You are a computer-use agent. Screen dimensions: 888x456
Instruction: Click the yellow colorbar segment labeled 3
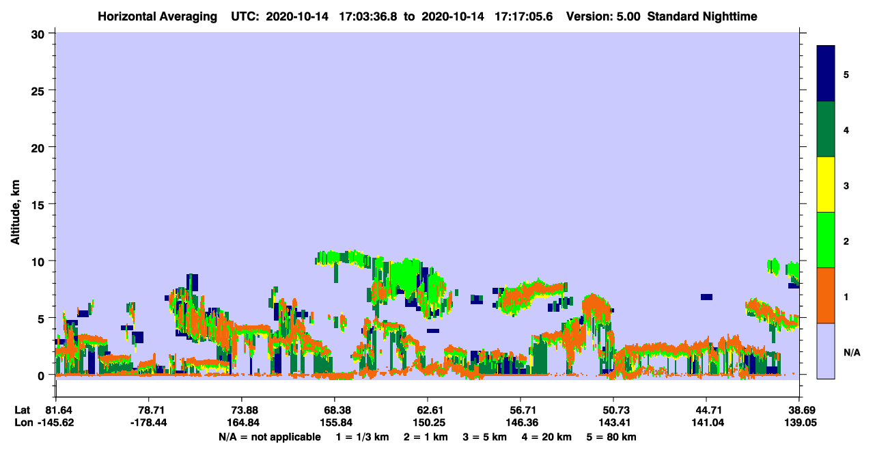tap(826, 185)
